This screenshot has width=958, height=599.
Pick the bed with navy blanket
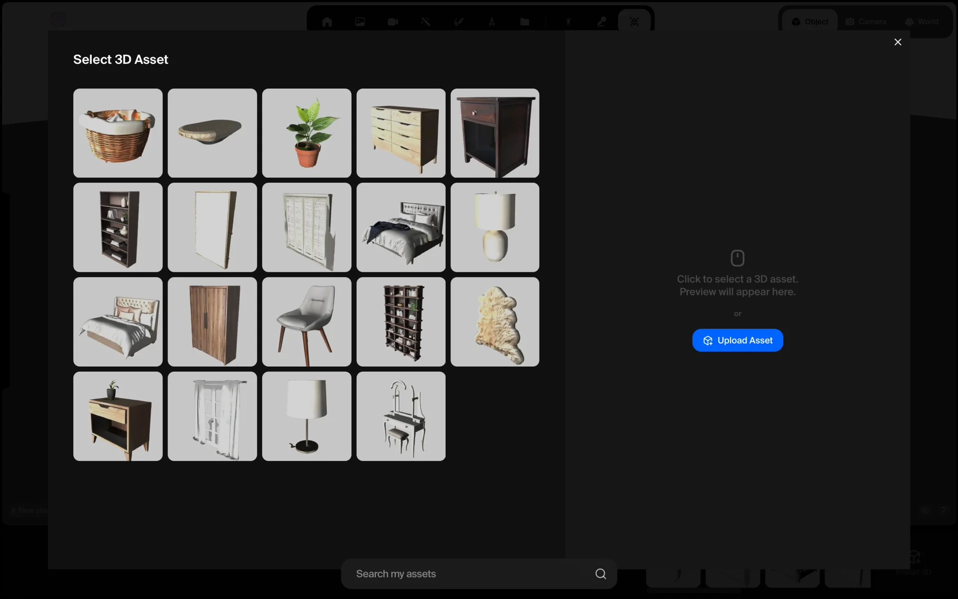[401, 227]
